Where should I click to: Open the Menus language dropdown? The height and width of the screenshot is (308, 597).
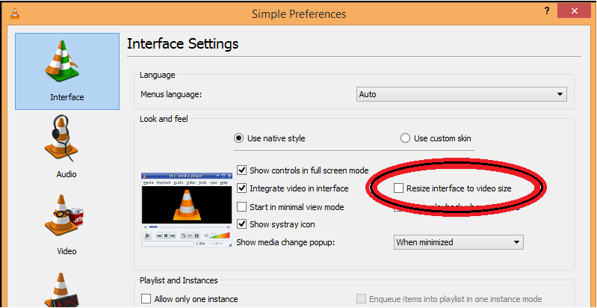point(461,94)
